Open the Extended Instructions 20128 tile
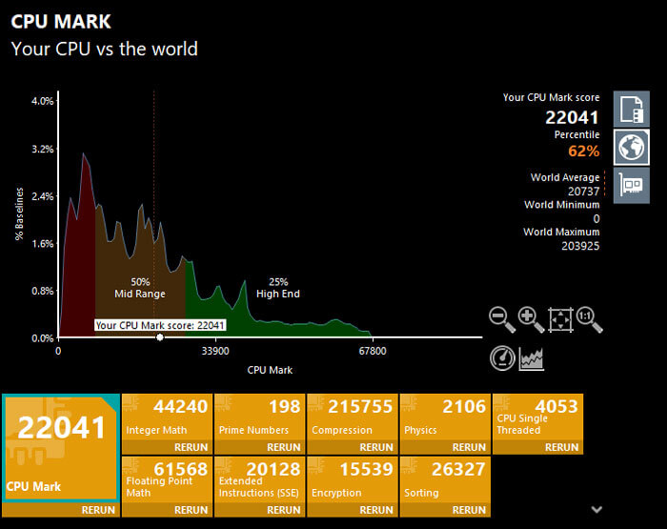Image resolution: width=667 pixels, height=529 pixels. (260, 479)
